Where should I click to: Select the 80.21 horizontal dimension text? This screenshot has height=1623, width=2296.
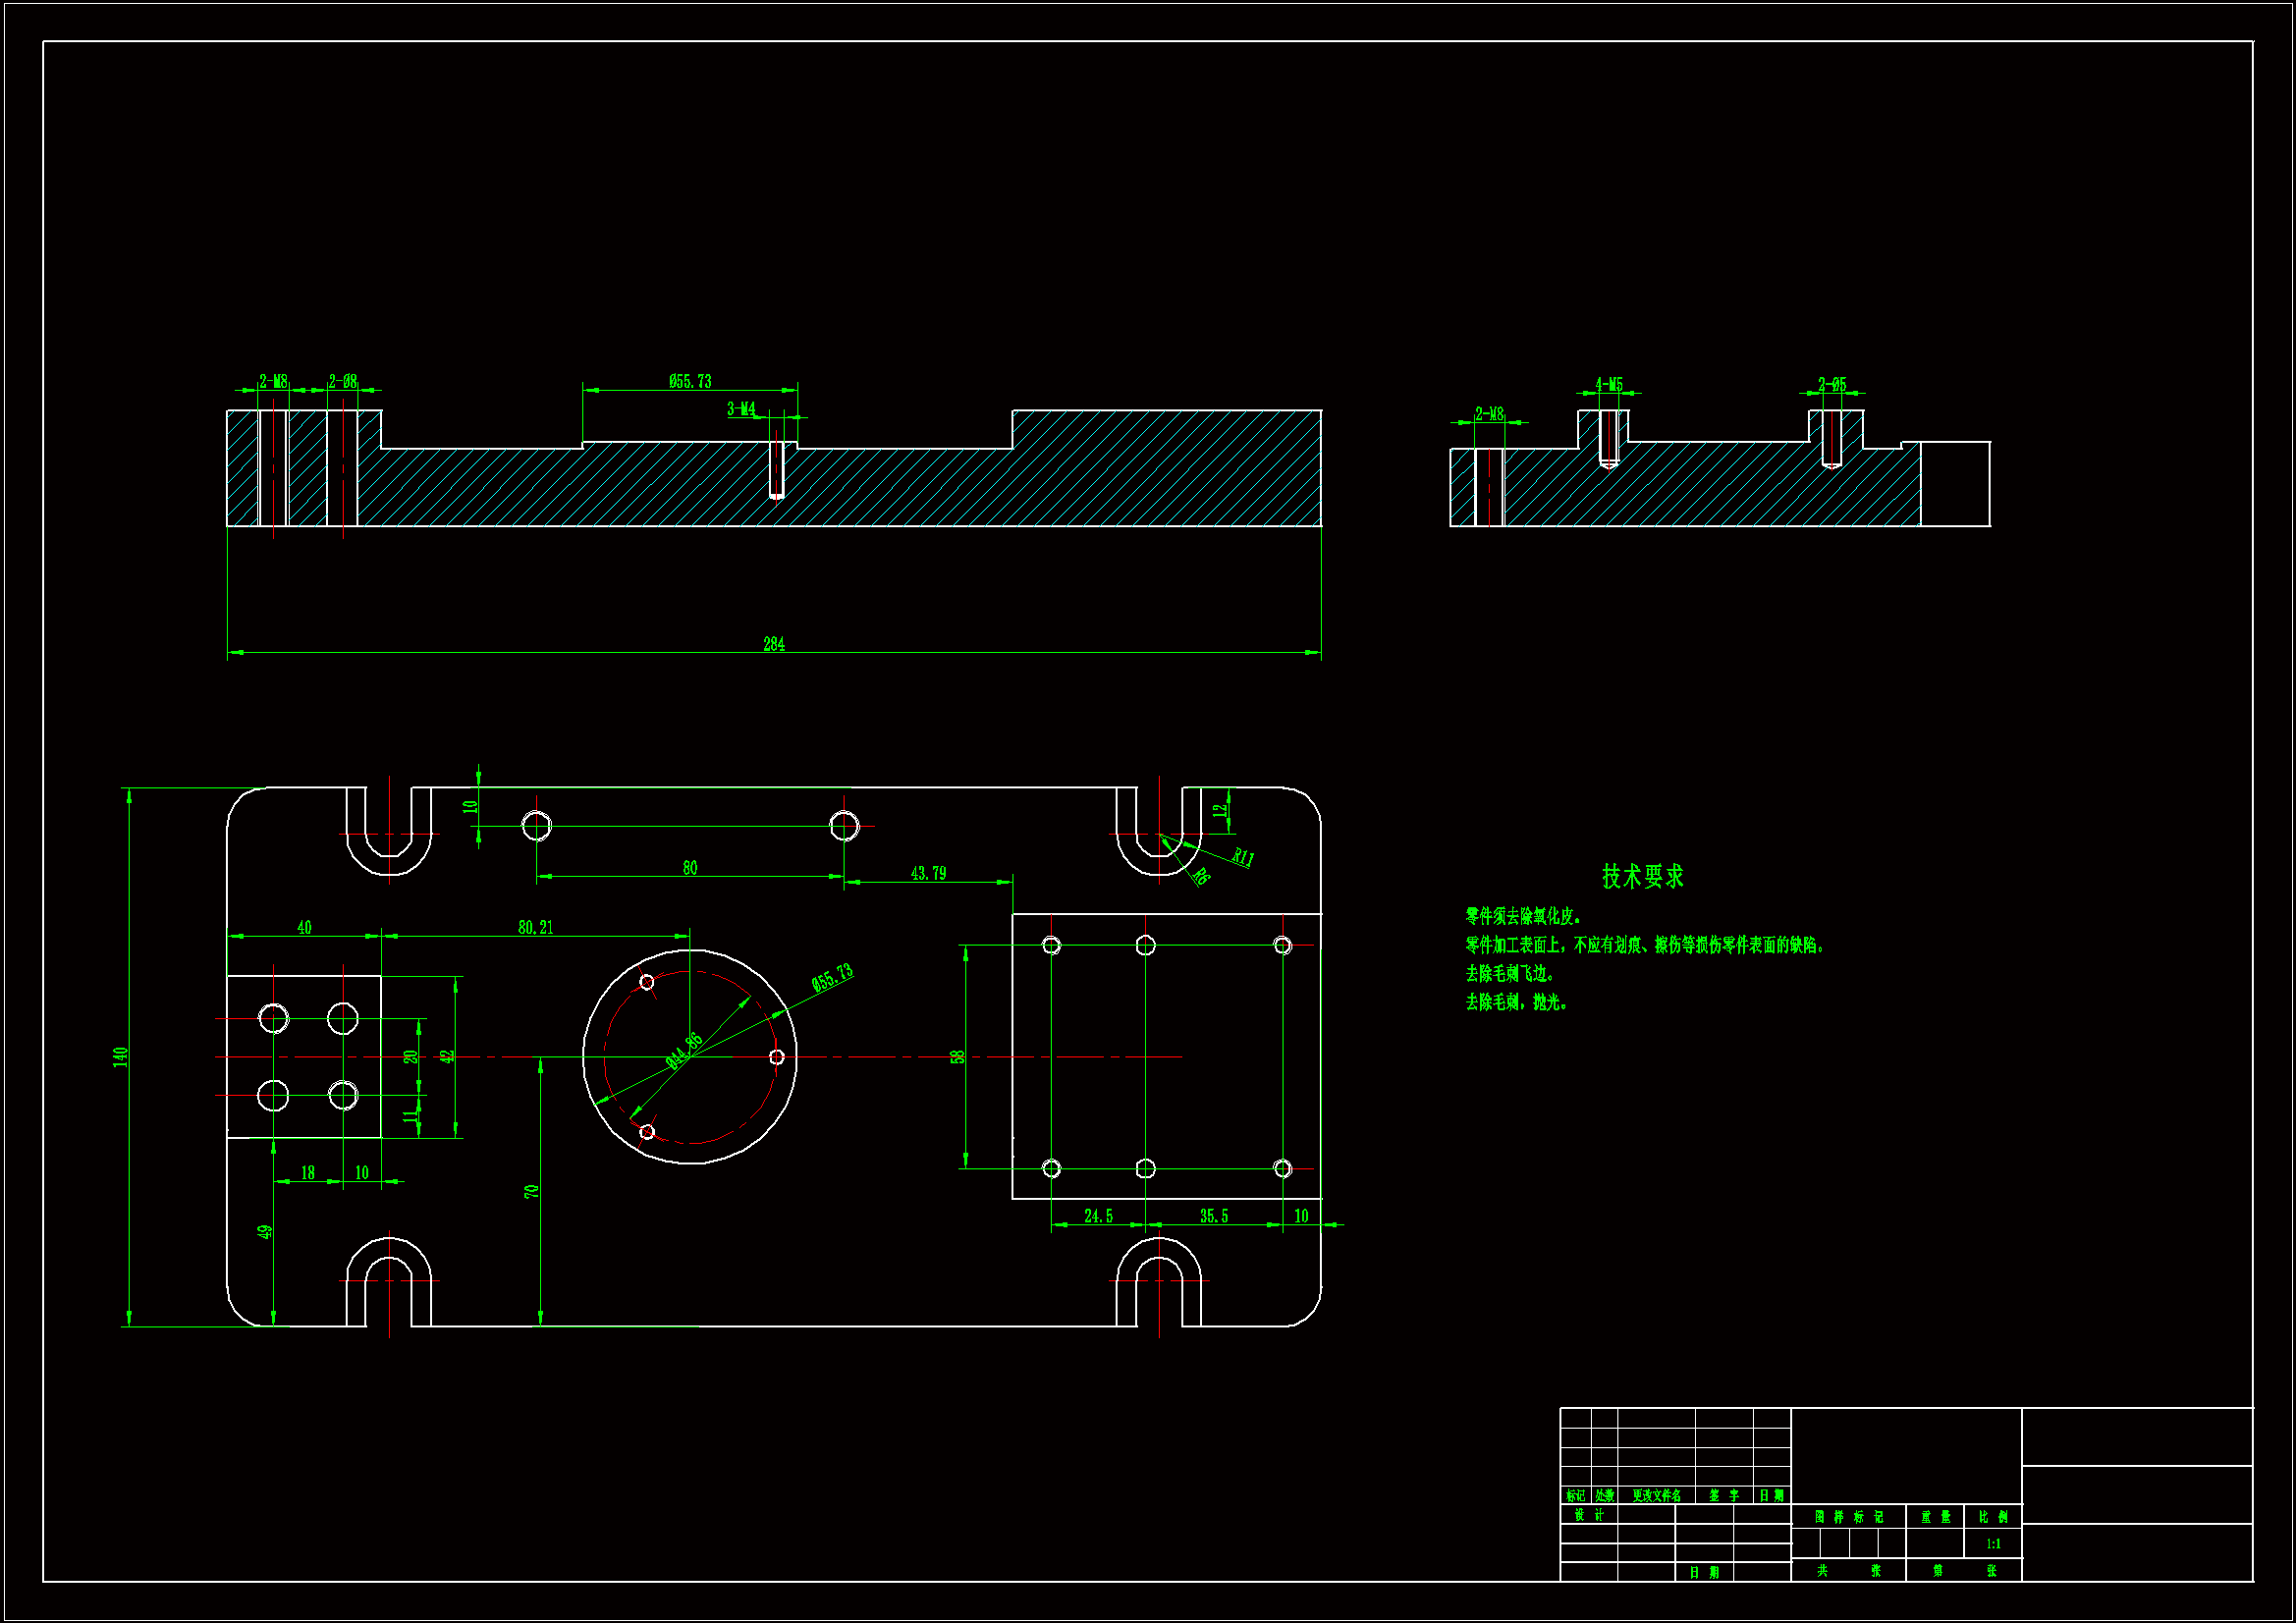[535, 928]
